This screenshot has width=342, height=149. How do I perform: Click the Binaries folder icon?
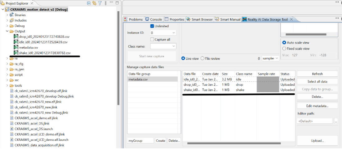tap(12, 15)
